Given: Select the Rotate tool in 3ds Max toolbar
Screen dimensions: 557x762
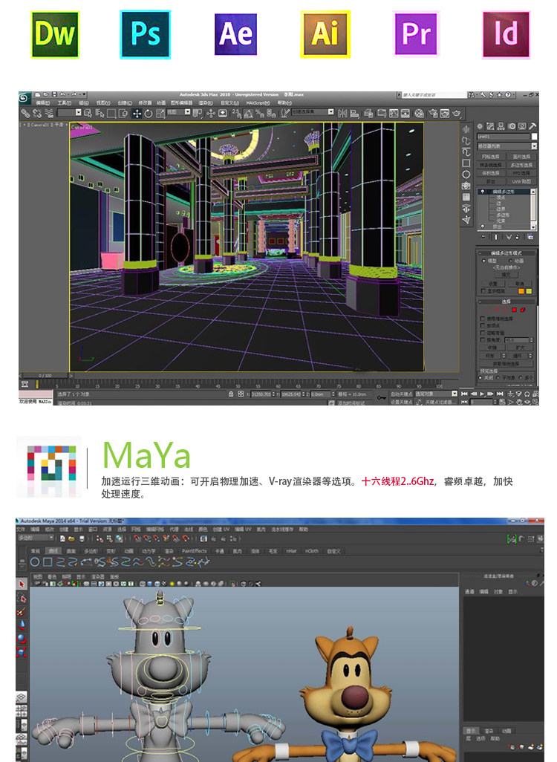Looking at the screenshot, I should 149,114.
